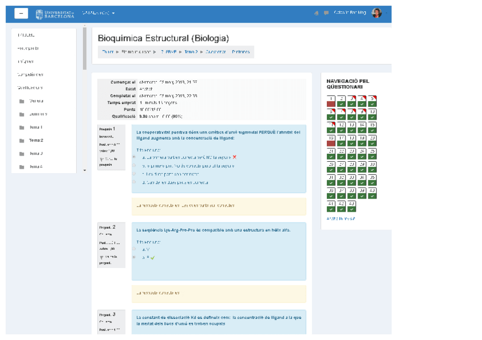Viewport: 482px width, 340px height.
Task: Go to question 10 in quiz navigation
Action: click(372, 114)
